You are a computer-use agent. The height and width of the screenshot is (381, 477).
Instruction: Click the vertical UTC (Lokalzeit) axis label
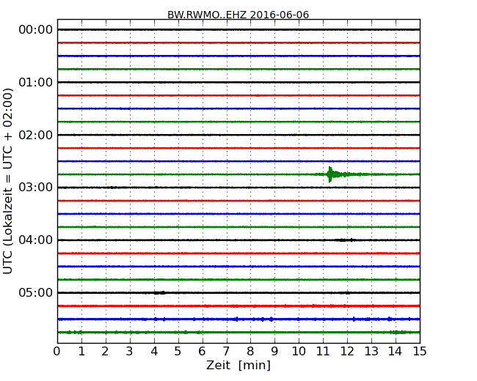[7, 181]
